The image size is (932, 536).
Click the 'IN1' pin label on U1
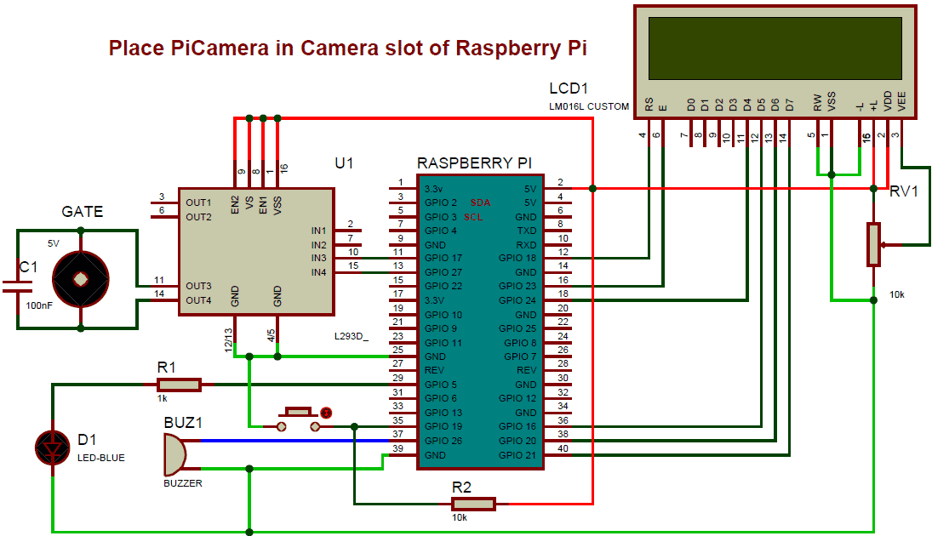pyautogui.click(x=318, y=231)
